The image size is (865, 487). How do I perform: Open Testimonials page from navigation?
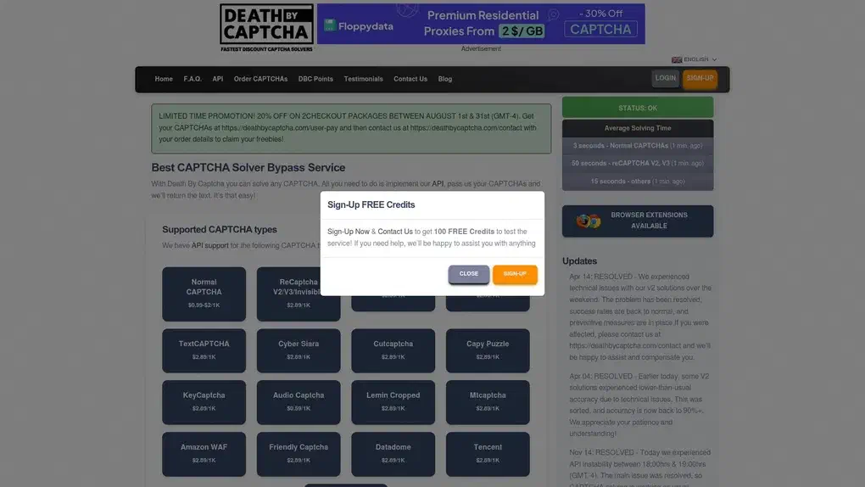coord(363,79)
